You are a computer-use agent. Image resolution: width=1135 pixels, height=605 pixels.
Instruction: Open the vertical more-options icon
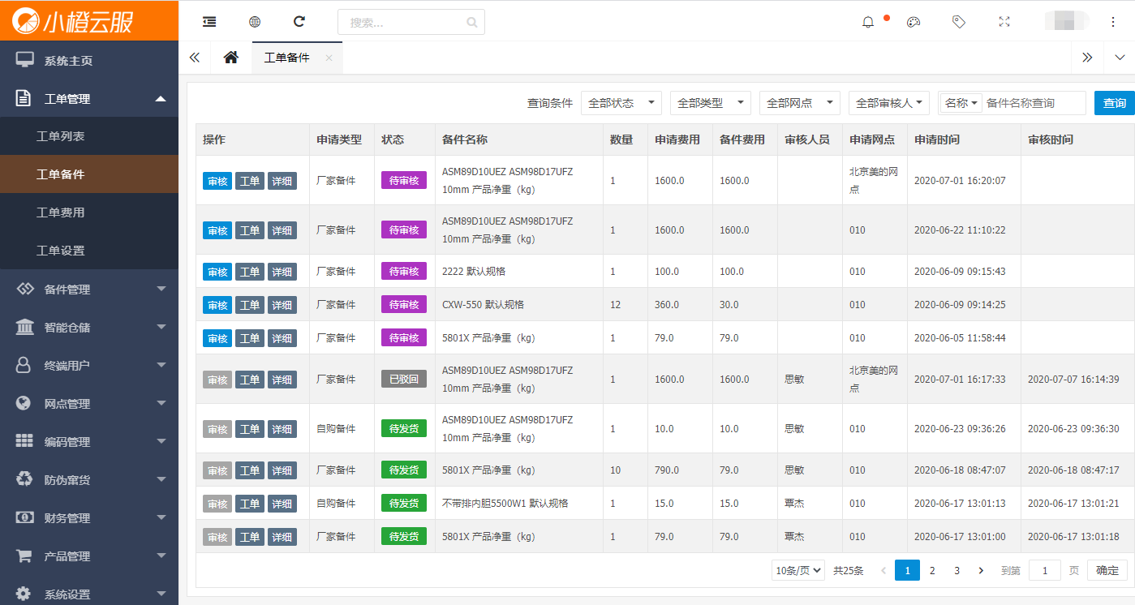pos(1113,22)
